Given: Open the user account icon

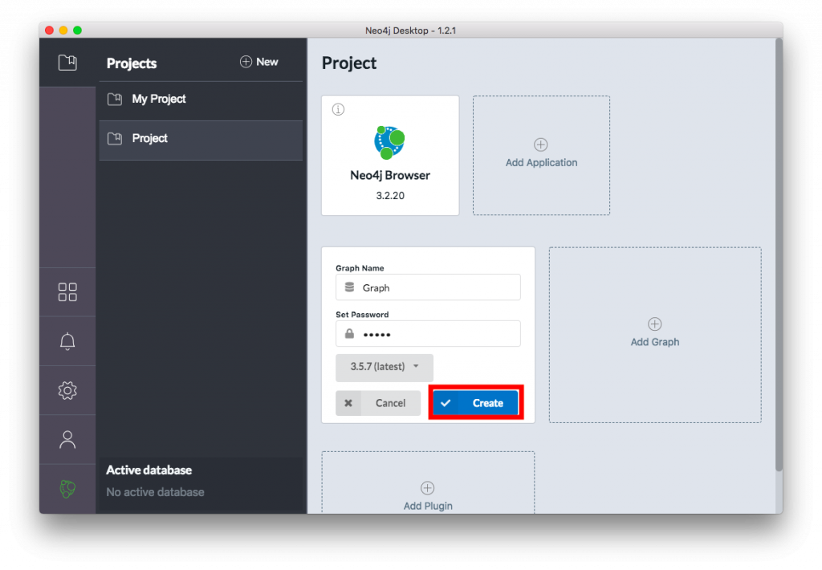Looking at the screenshot, I should coord(67,439).
